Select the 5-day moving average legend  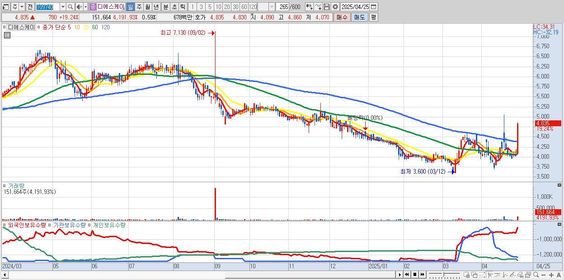69,27
